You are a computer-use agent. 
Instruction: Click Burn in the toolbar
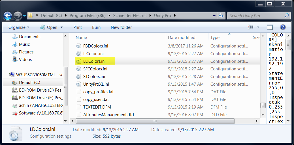point(96,27)
